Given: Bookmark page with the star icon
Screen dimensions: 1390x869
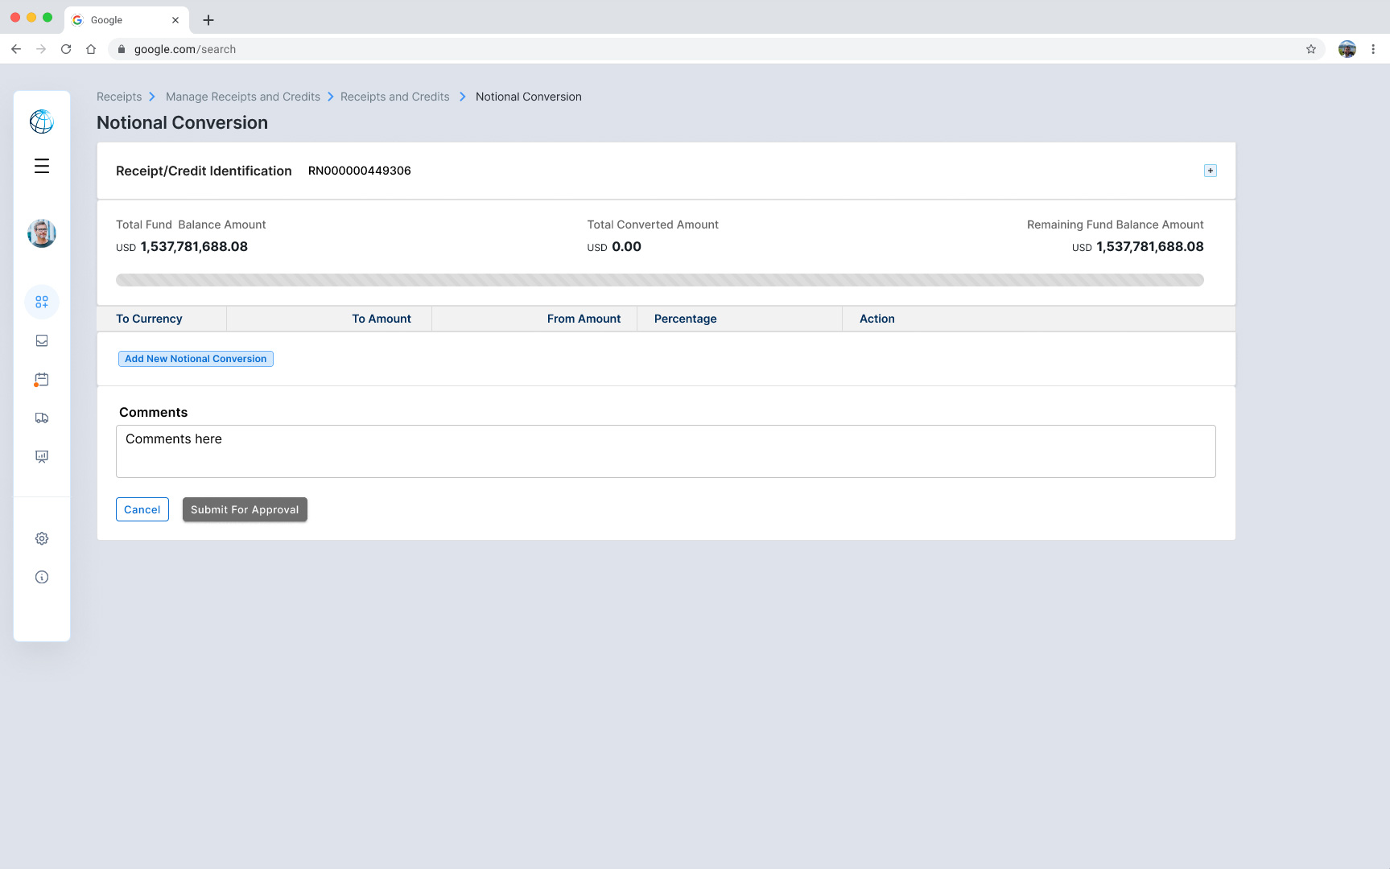Looking at the screenshot, I should (x=1311, y=49).
